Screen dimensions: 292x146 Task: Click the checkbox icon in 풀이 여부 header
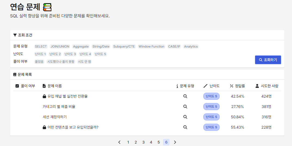17,86
